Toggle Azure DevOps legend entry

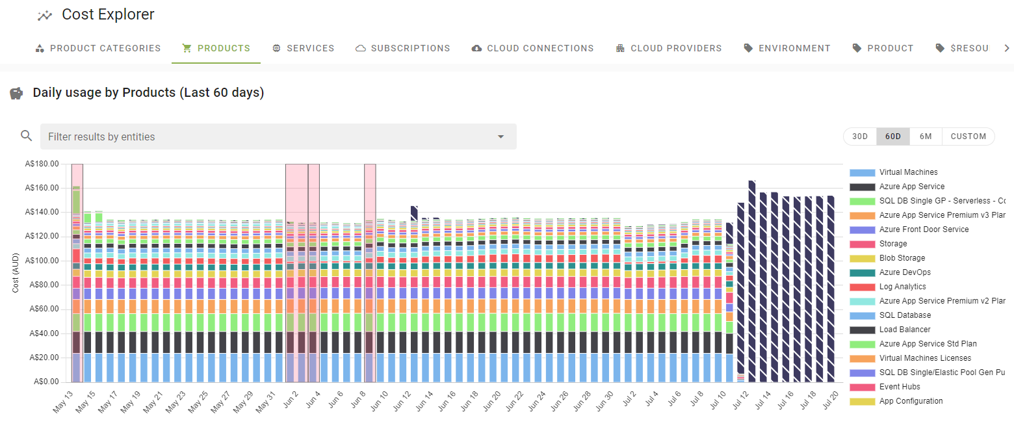point(905,272)
